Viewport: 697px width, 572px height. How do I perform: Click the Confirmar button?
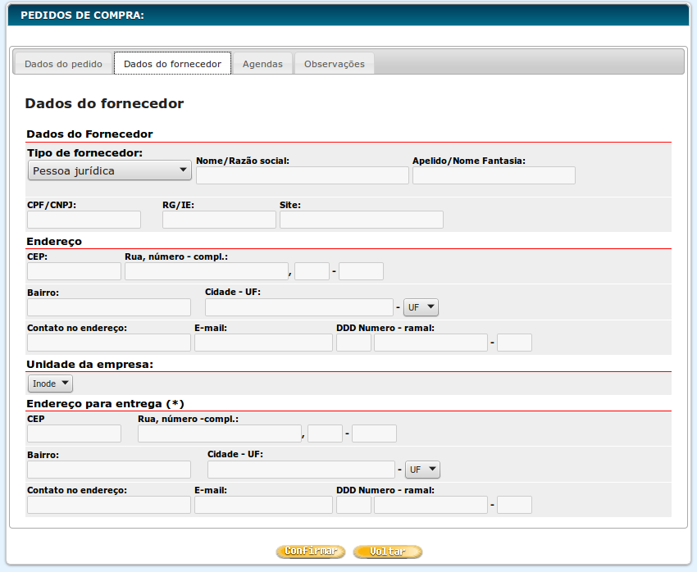[311, 552]
